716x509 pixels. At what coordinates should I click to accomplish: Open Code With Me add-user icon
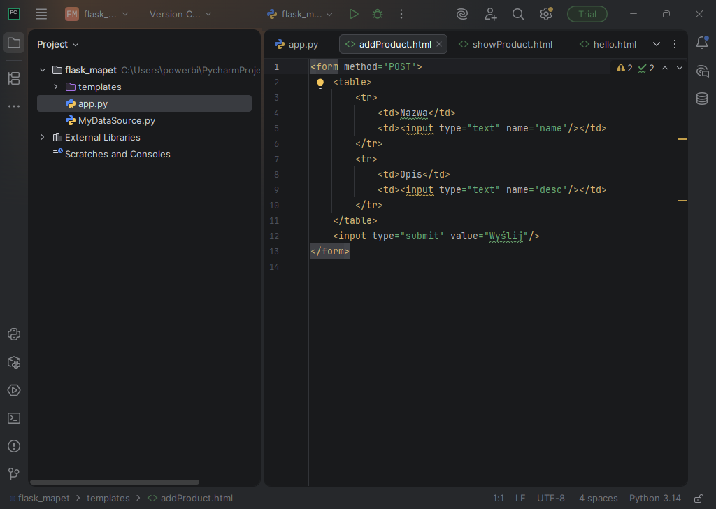(x=490, y=14)
